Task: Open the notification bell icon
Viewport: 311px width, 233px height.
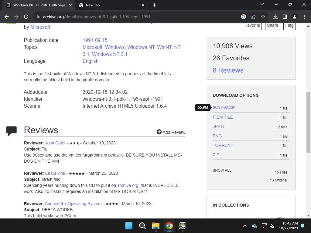Action: coord(303,226)
